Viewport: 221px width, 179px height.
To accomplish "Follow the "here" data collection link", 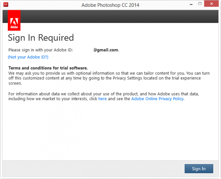I will click(x=102, y=99).
